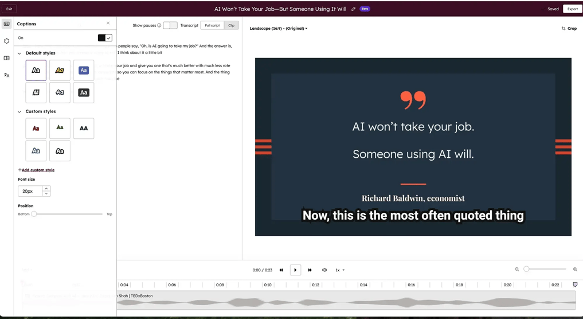This screenshot has width=583, height=319.
Task: Zoom in the timeline with the magnifier icon
Action: pyautogui.click(x=575, y=269)
